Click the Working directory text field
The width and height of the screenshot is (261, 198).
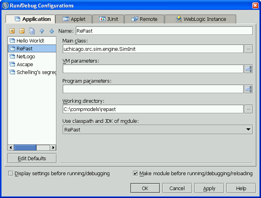pyautogui.click(x=153, y=109)
